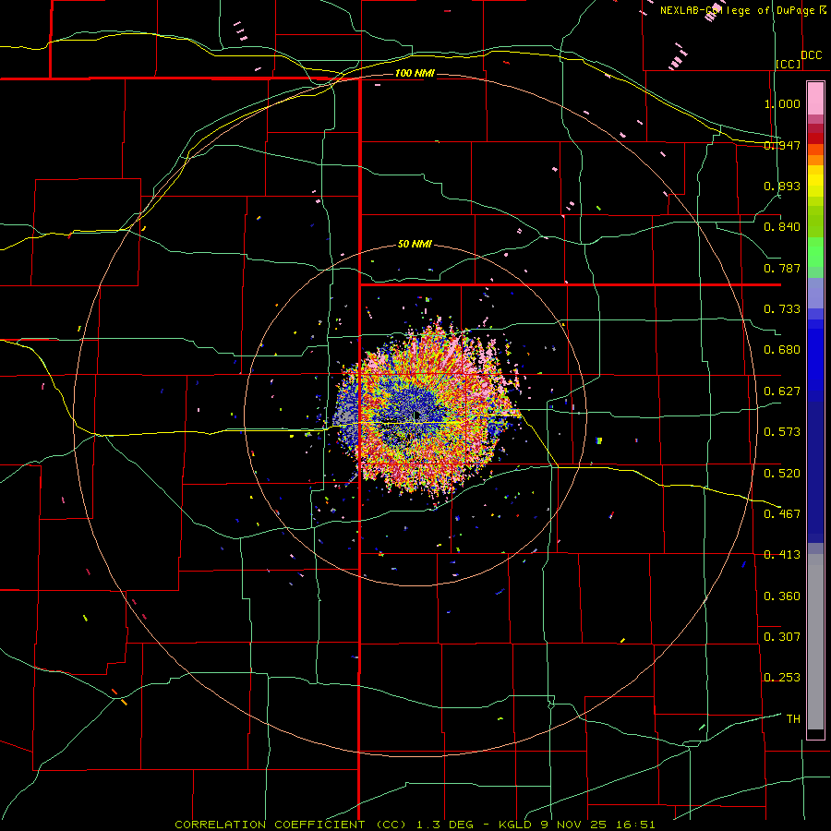
Task: Pick the pink segment of the color bar
Action: click(x=815, y=98)
